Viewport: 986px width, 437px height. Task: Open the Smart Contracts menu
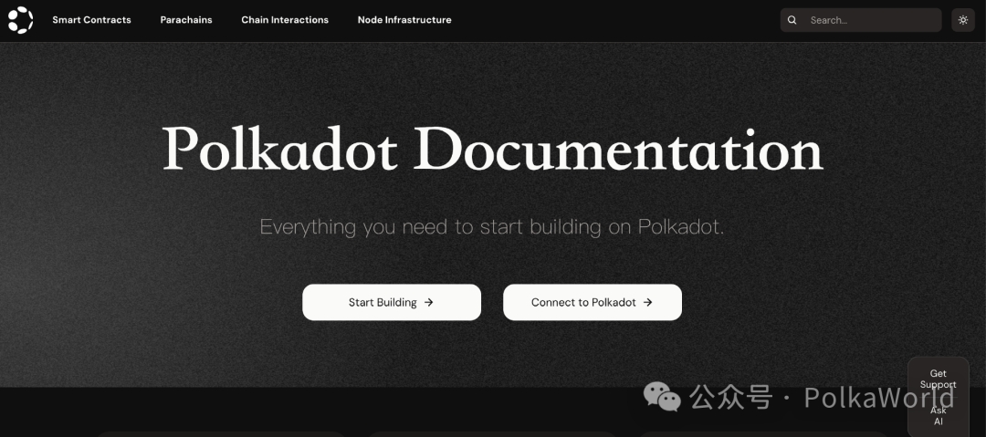point(92,20)
